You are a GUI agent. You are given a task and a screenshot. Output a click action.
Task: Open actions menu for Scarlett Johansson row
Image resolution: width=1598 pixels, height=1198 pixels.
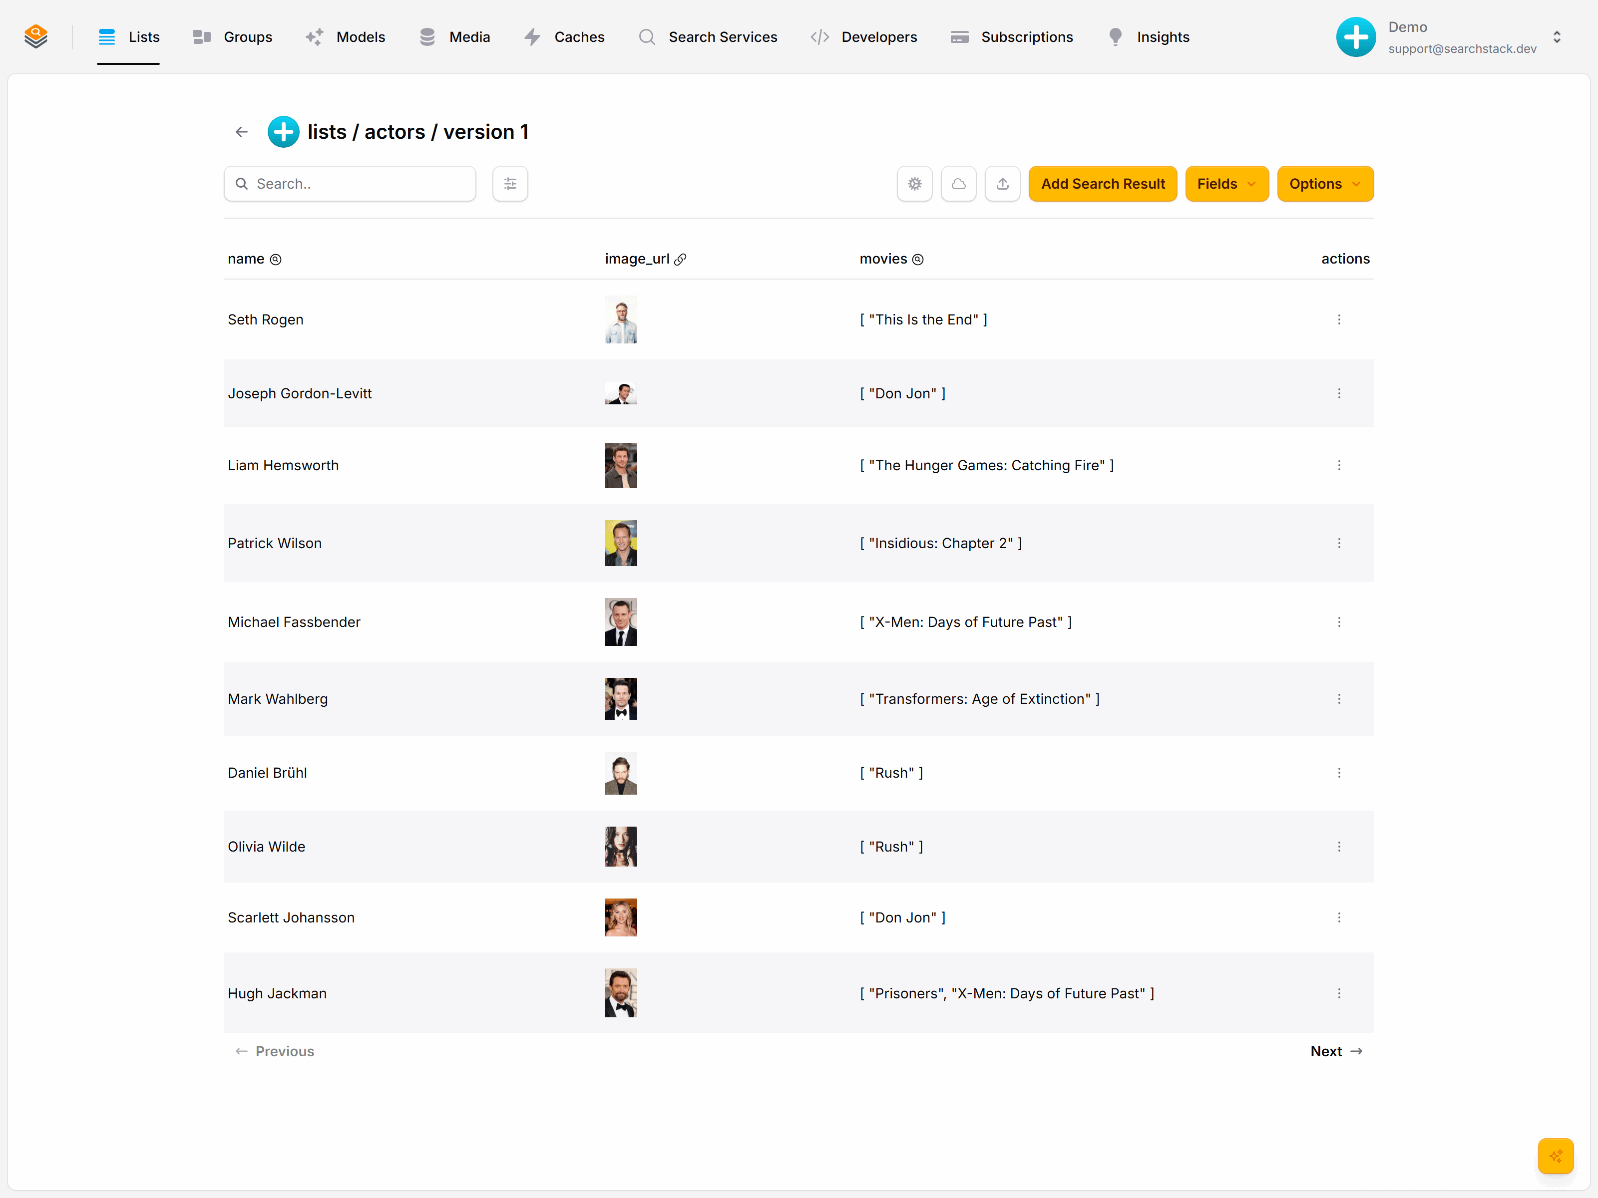[x=1339, y=917]
